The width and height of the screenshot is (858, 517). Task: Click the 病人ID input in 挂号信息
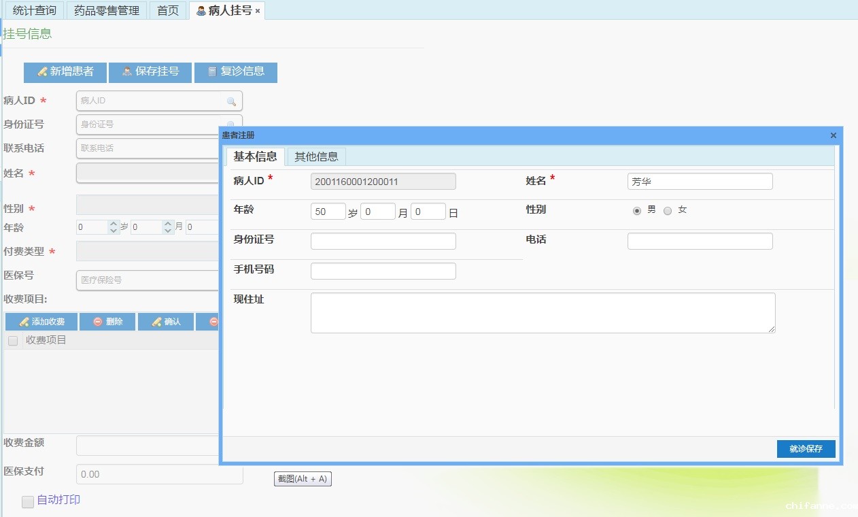[x=159, y=101]
